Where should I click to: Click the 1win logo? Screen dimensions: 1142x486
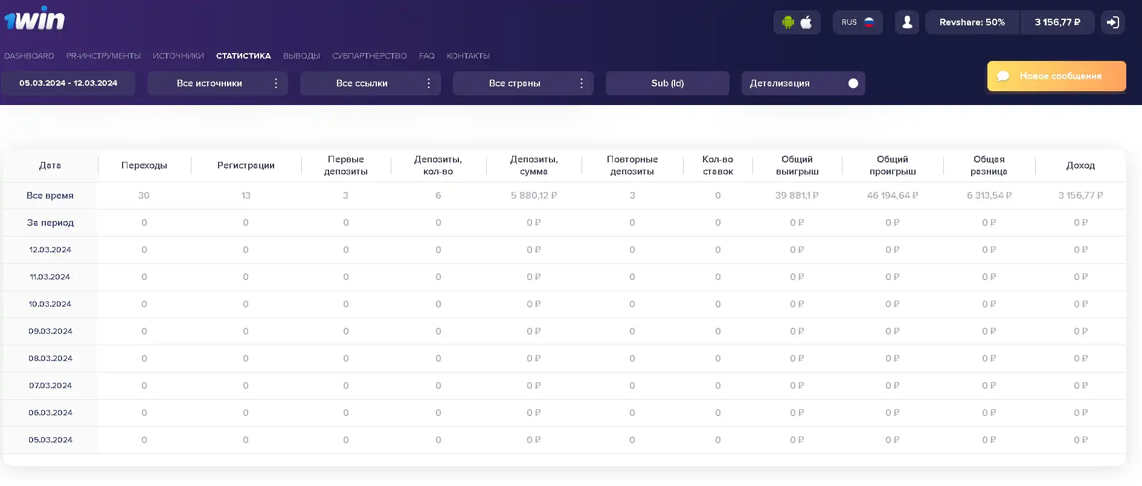34,19
